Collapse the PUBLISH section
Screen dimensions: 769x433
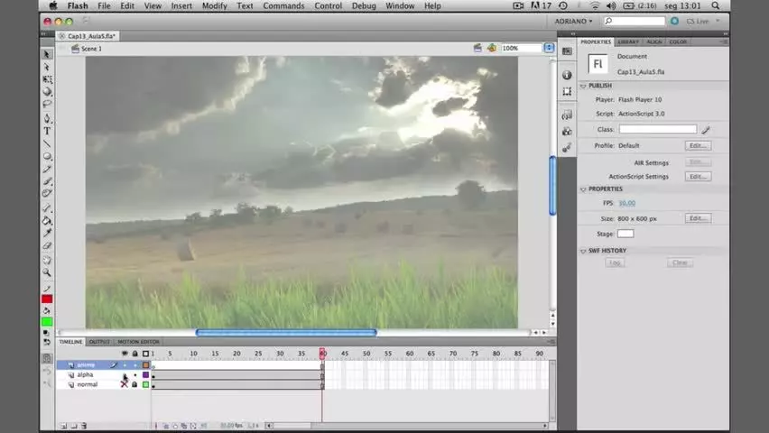[583, 86]
